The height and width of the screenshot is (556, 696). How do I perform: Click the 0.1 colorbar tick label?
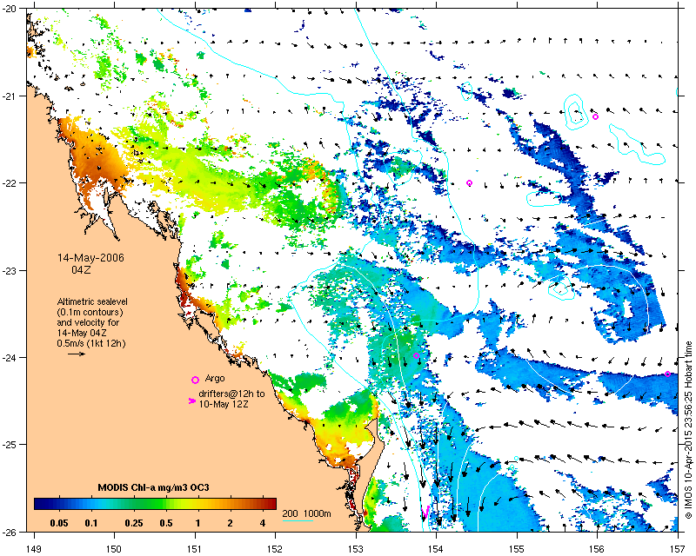point(91,523)
